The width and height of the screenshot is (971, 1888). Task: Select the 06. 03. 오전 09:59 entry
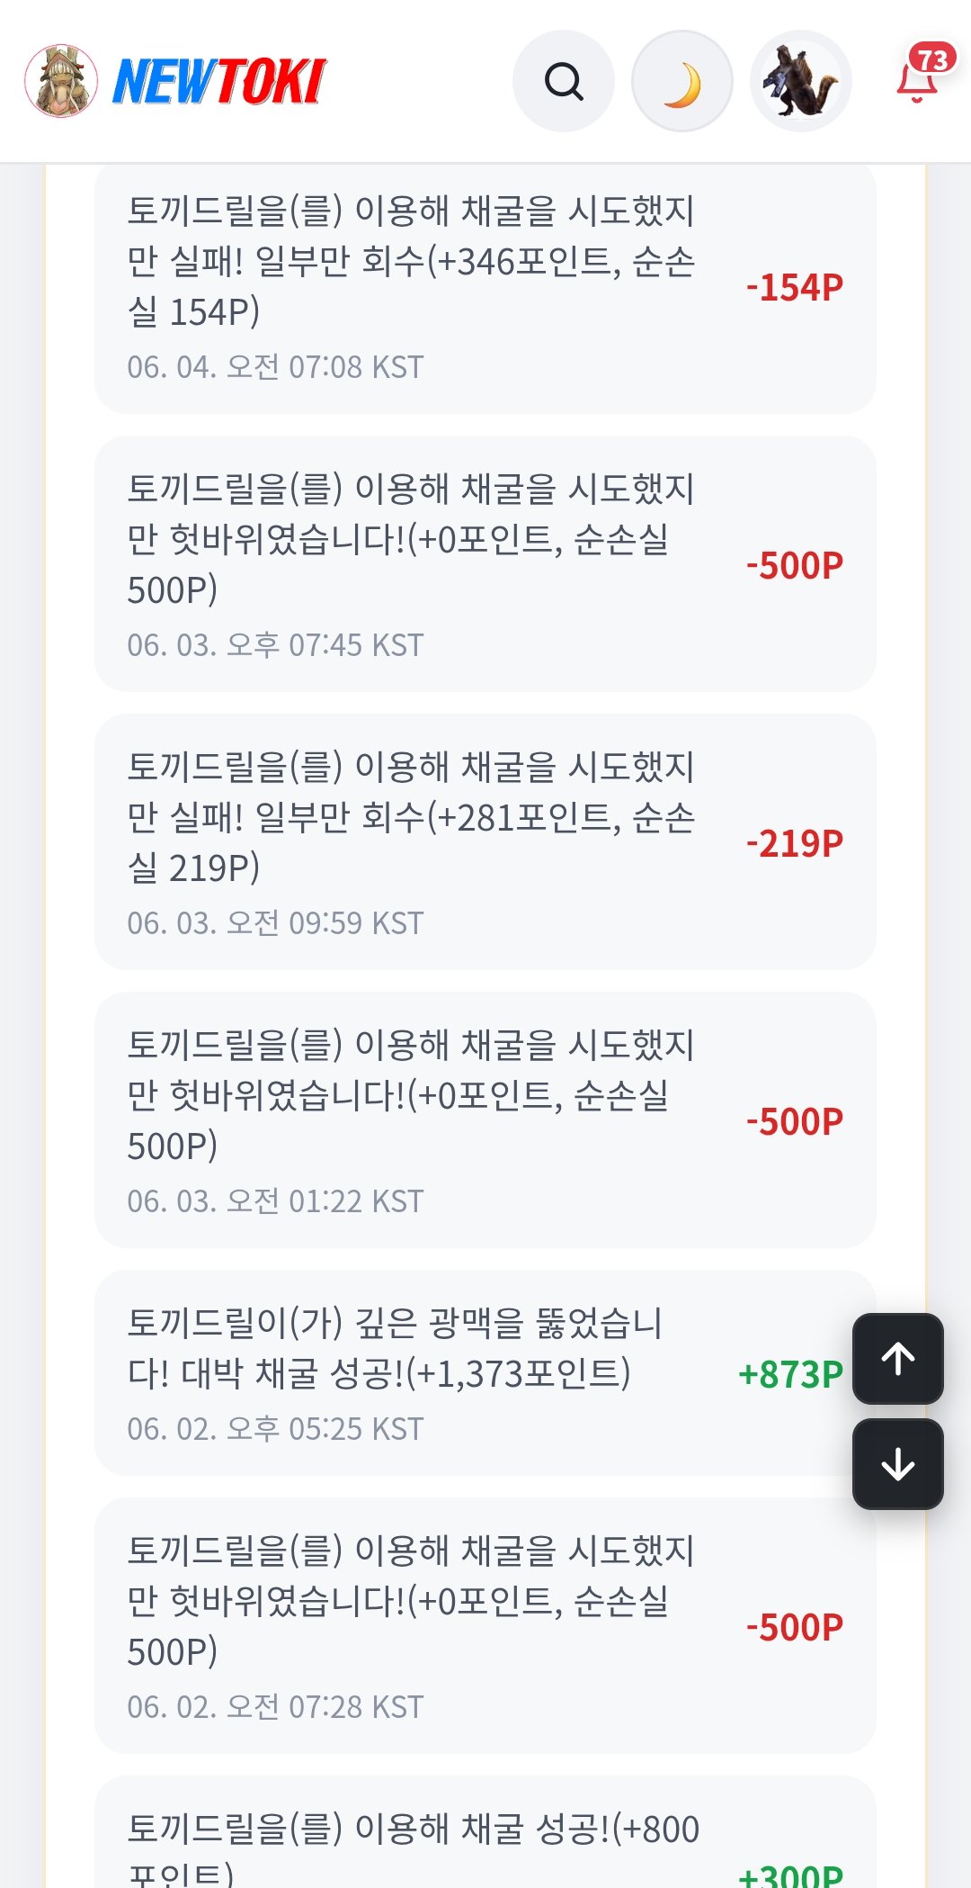point(485,842)
